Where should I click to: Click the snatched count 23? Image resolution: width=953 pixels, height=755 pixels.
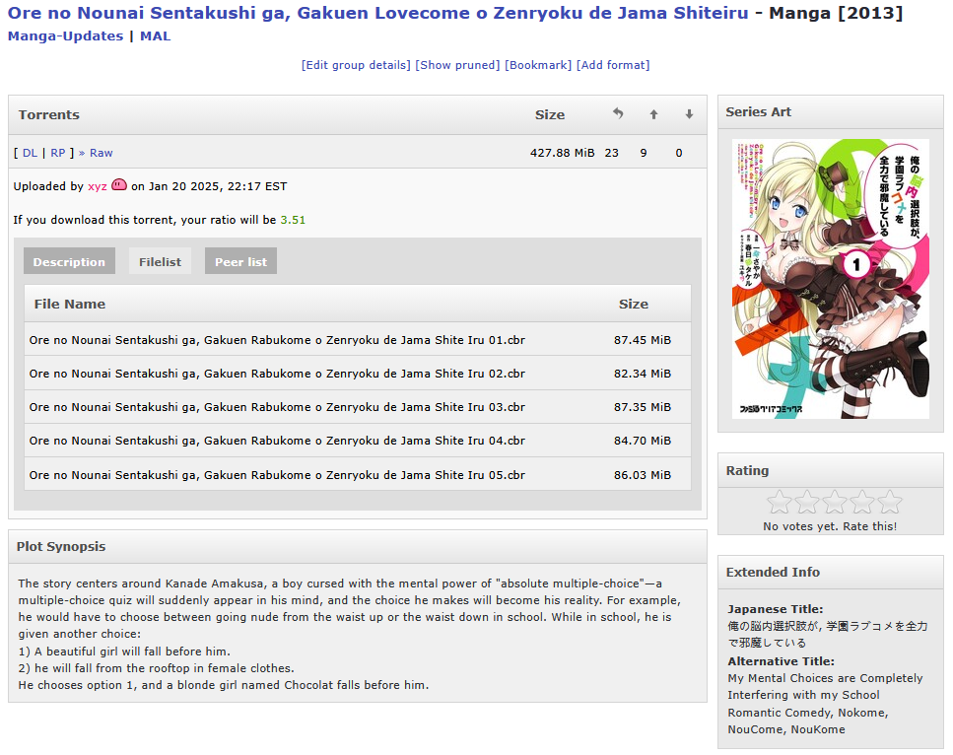[611, 153]
